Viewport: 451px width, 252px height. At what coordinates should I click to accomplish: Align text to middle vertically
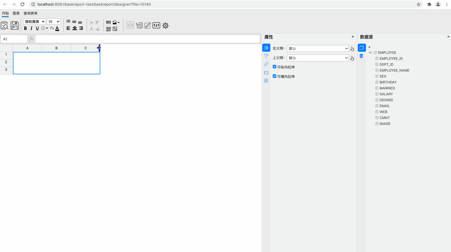(74, 22)
